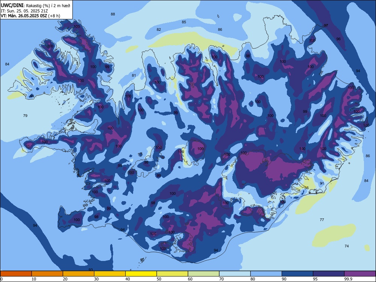This screenshot has height=282, width=376.
Task: Click the humidity value 79 on the map
Action: click(25, 115)
